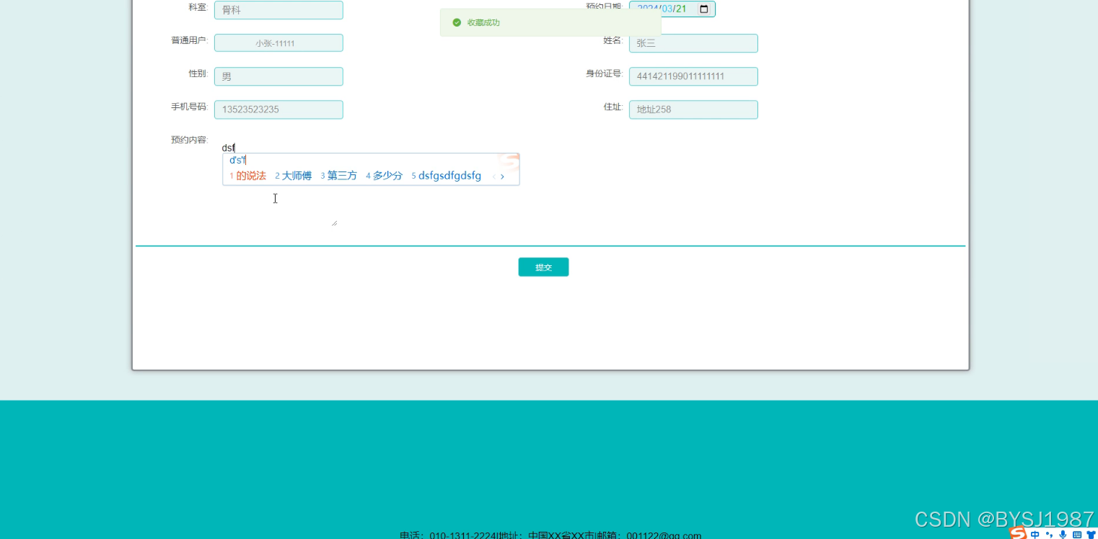
Task: Click the 手机号码 label
Action: (x=190, y=107)
